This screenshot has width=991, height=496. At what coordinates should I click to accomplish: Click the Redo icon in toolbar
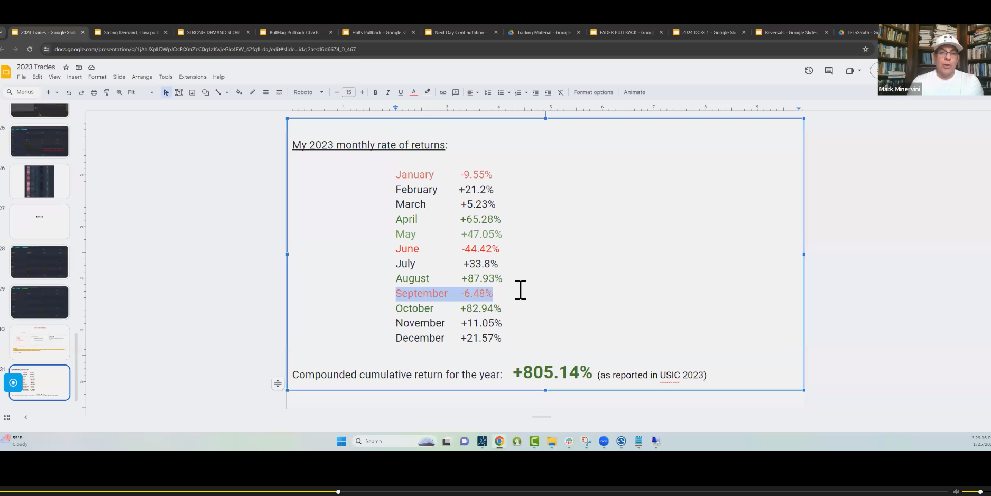(81, 92)
